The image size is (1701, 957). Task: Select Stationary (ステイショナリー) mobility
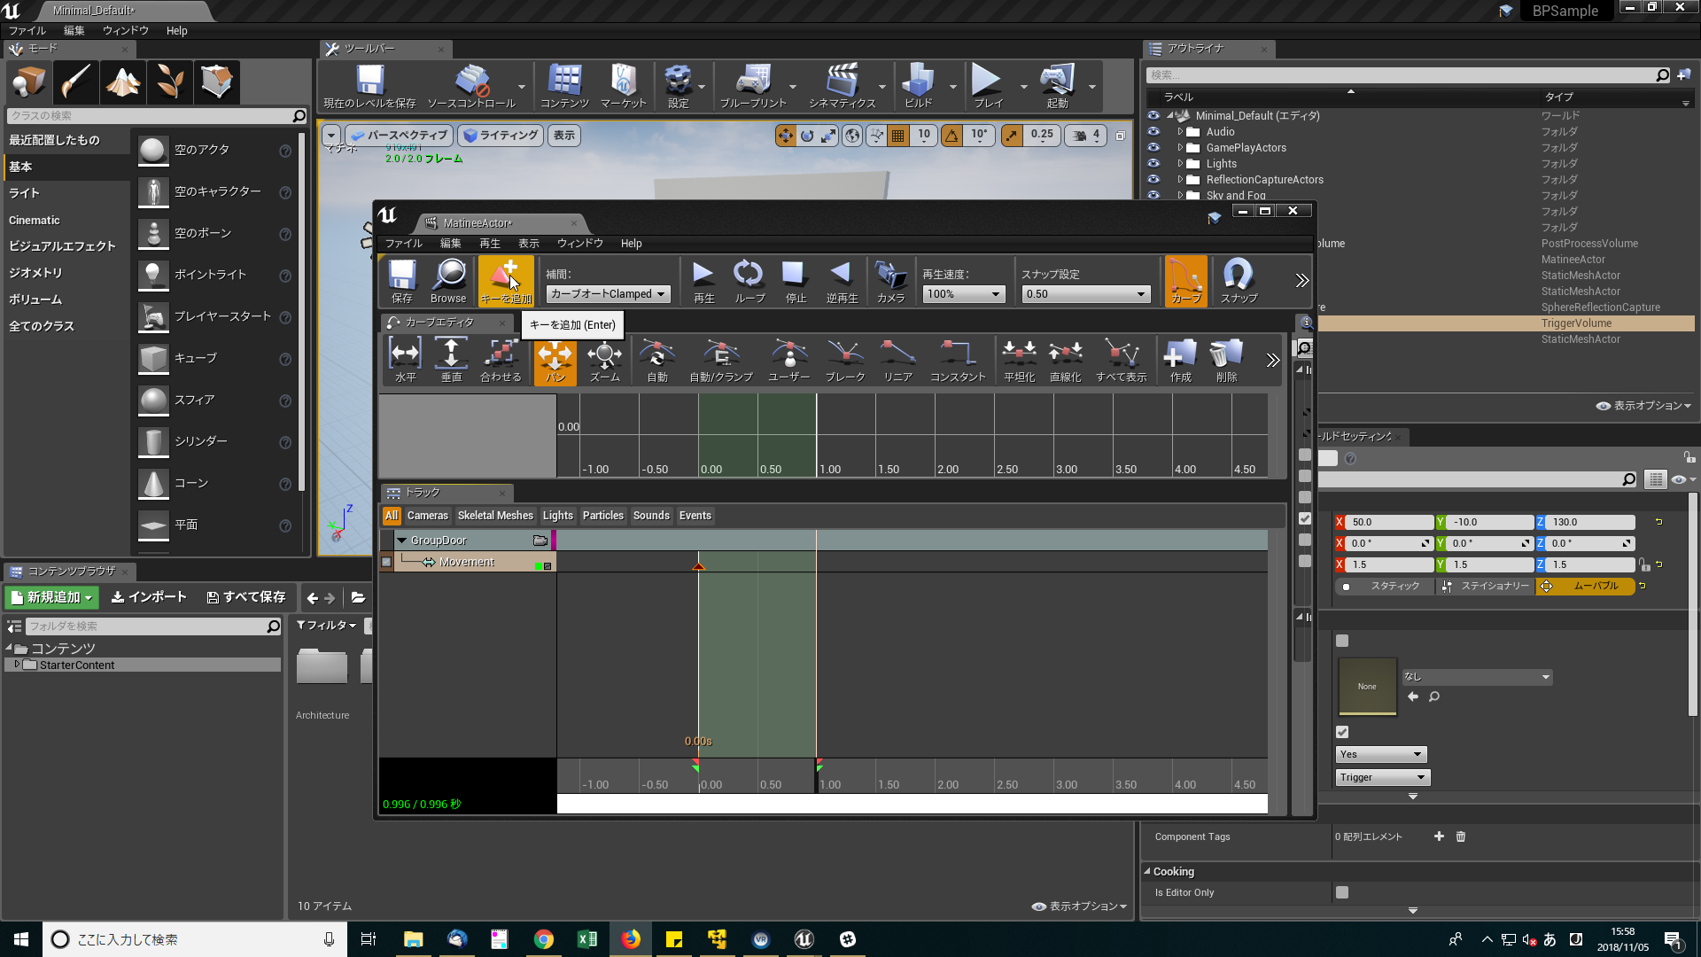click(x=1486, y=587)
